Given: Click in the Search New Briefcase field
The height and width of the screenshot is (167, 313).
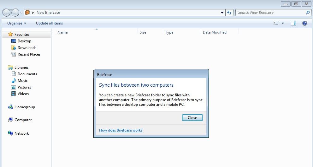Looking at the screenshot, I should tap(270, 13).
